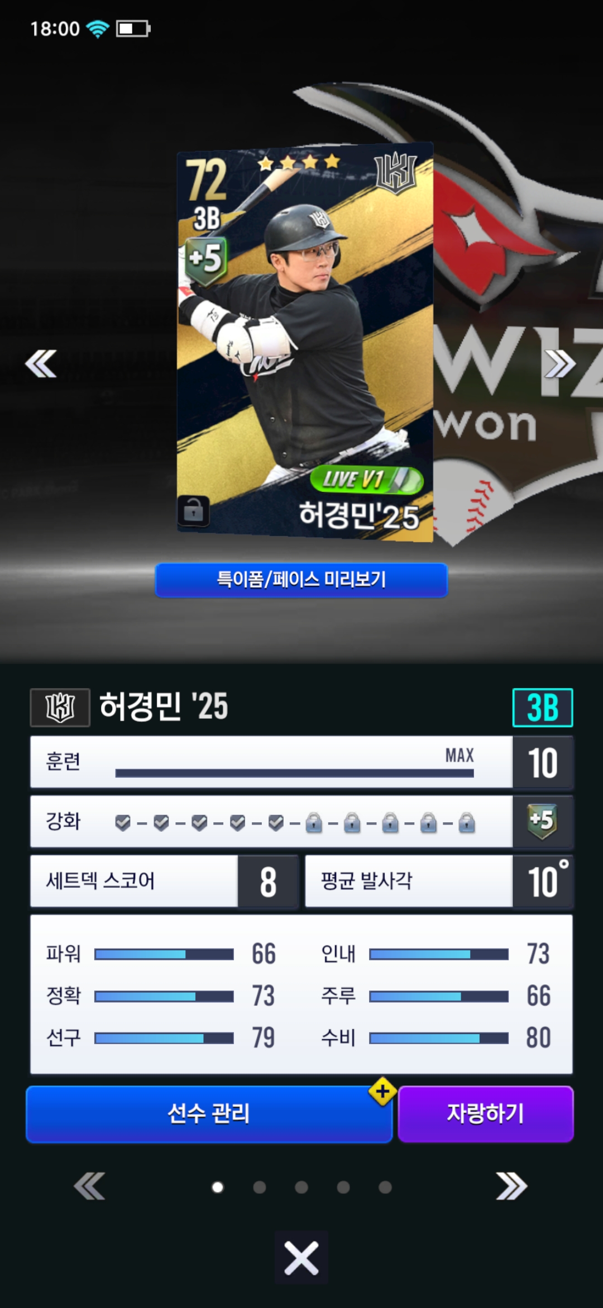The height and width of the screenshot is (1308, 603).
Task: Tap the yellow plus badge on 선수 관리
Action: click(x=382, y=1091)
